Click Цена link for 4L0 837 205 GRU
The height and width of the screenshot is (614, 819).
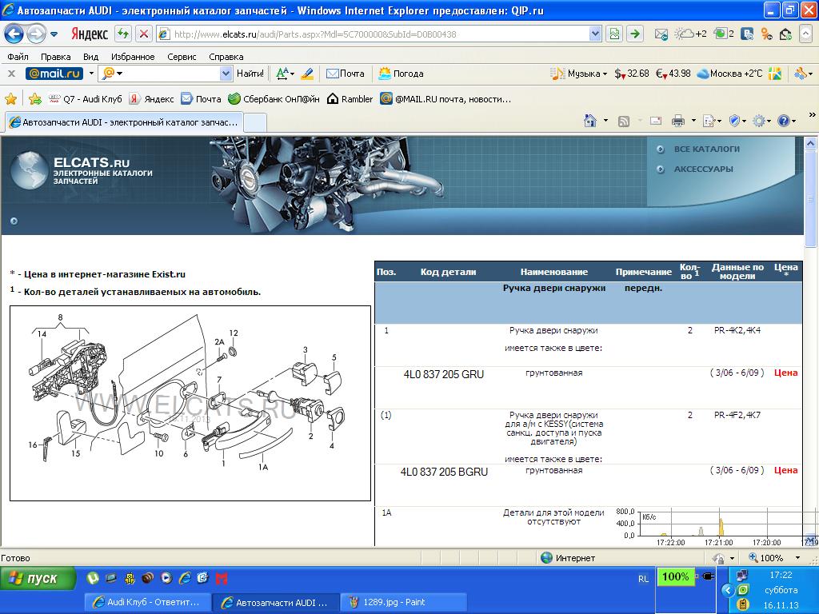pos(785,373)
